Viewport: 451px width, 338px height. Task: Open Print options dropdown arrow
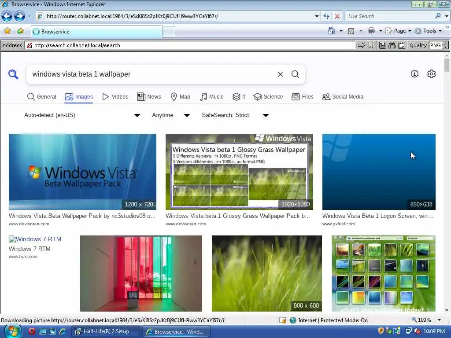click(380, 31)
